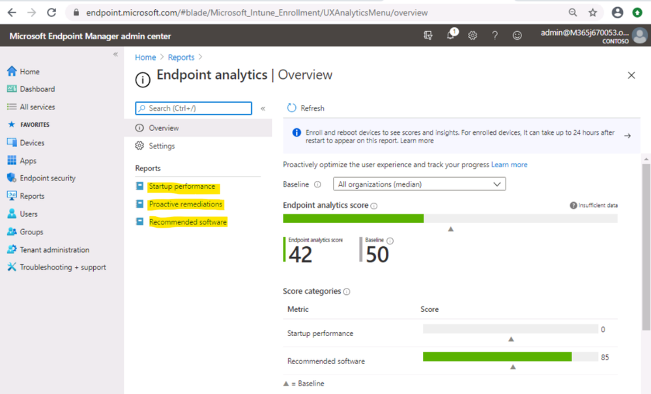This screenshot has height=394, width=651.
Task: Click the Metric column header
Action: (298, 309)
